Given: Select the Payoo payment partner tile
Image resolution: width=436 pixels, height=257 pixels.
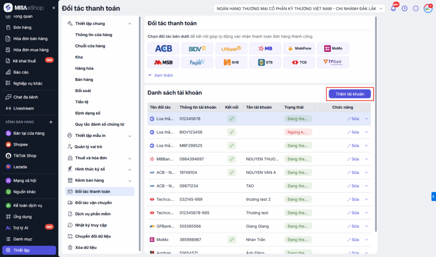Looking at the screenshot, I should [197, 62].
